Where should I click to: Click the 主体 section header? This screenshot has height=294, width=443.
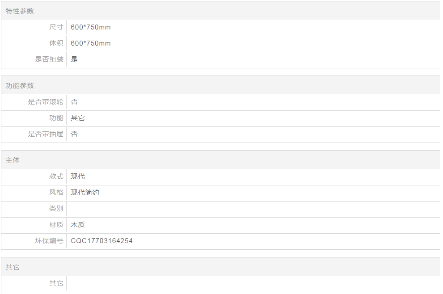13,160
